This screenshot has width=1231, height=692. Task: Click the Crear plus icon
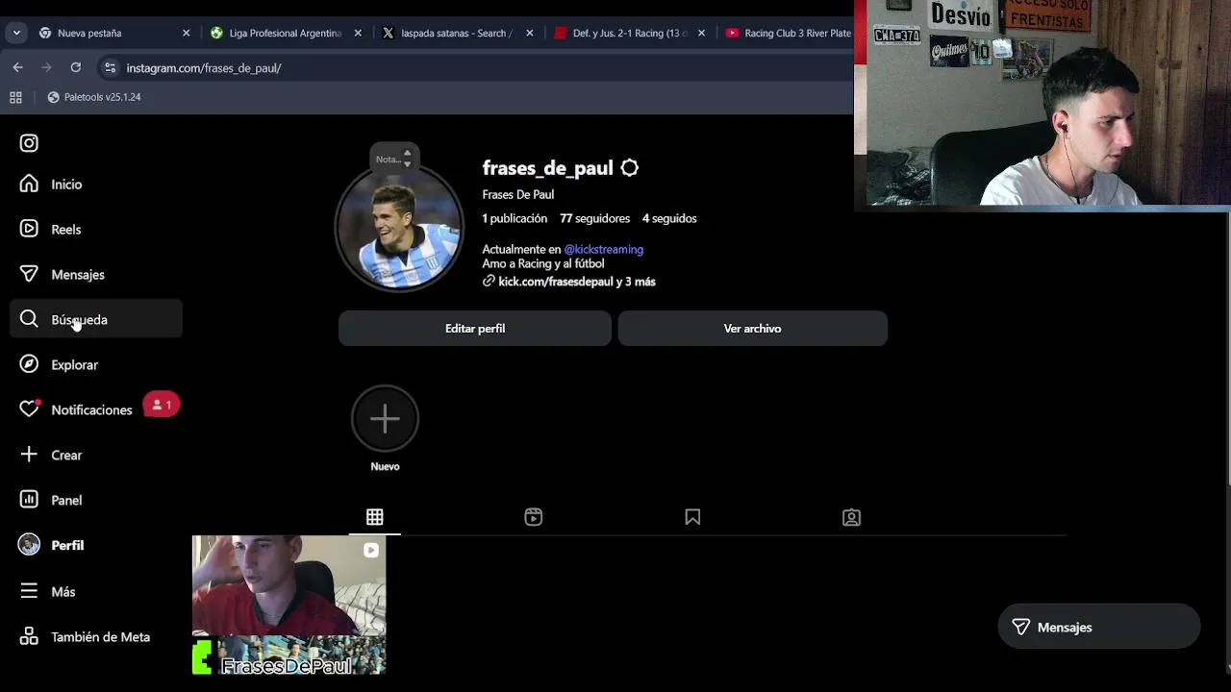[x=29, y=455]
